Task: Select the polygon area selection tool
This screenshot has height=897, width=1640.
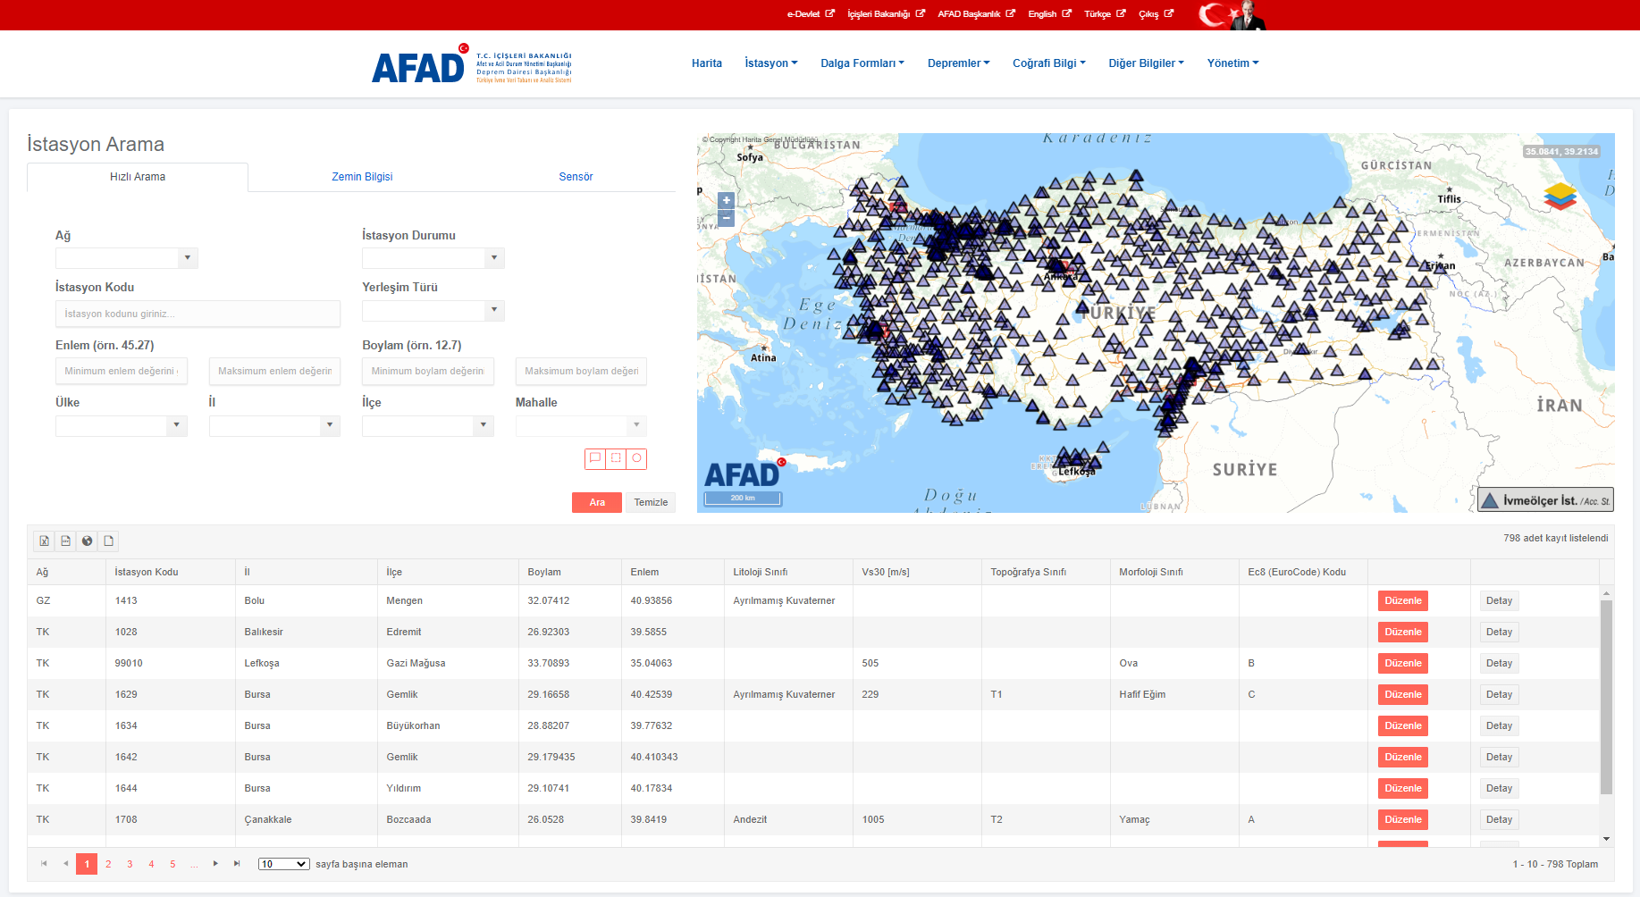Action: tap(595, 458)
